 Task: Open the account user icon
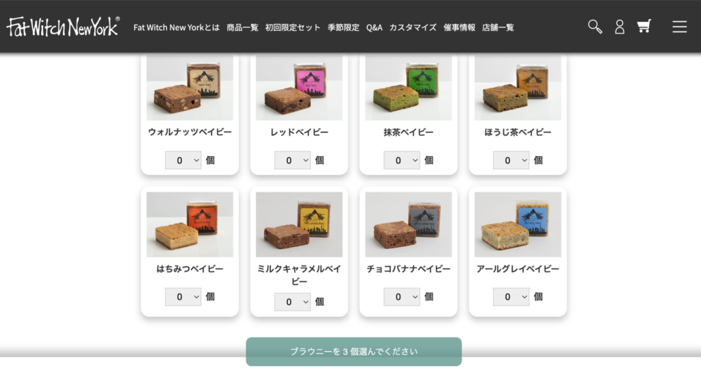tap(620, 27)
